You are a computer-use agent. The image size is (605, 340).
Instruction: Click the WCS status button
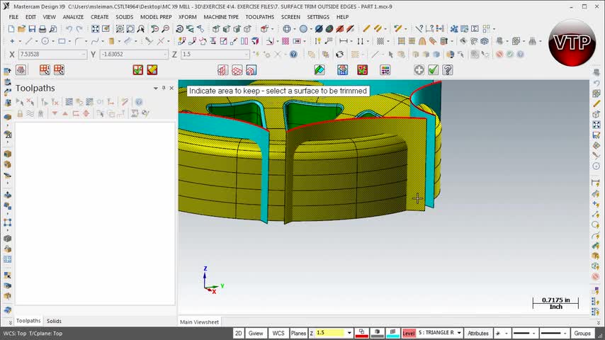(278, 333)
